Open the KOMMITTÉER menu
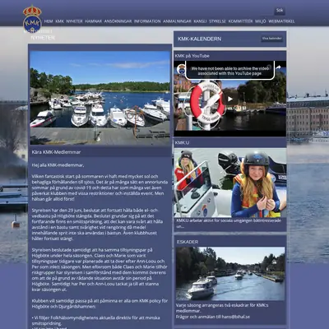 (x=240, y=21)
